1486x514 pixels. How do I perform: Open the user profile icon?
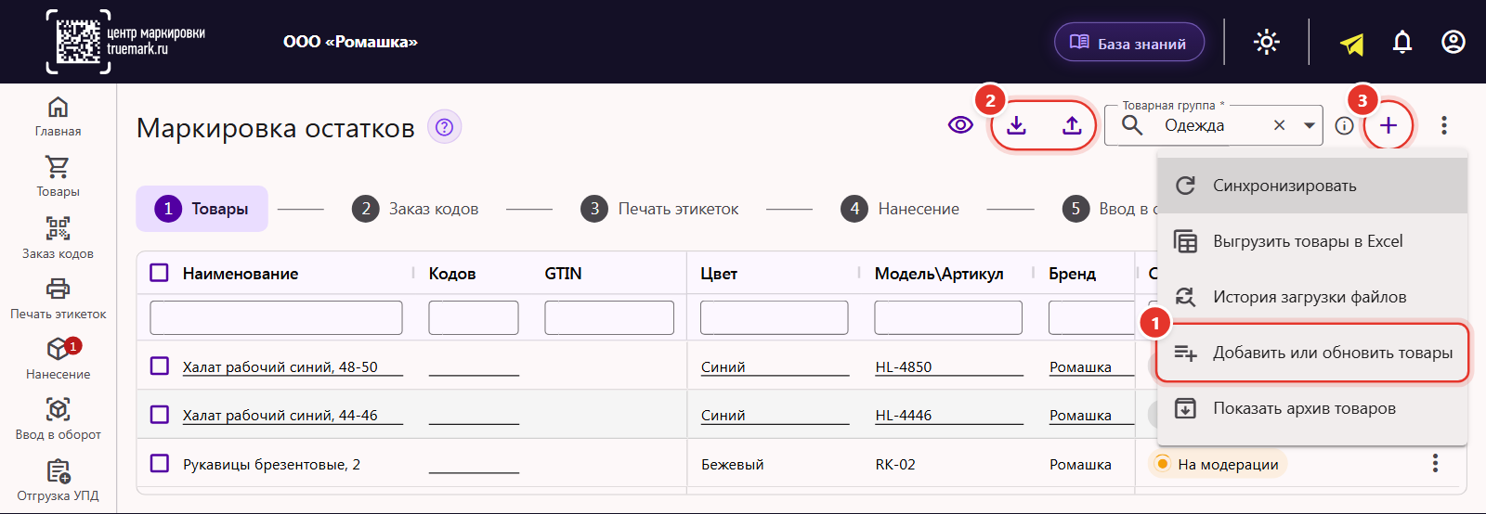tap(1453, 43)
